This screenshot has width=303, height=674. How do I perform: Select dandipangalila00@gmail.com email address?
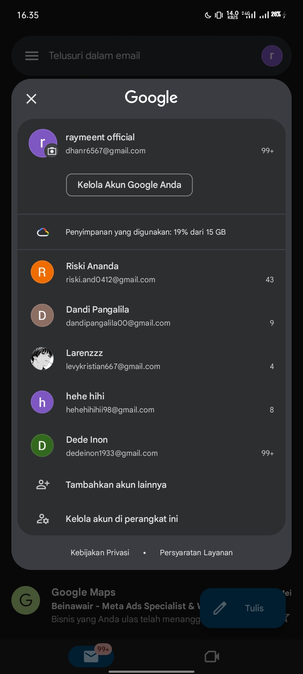pos(118,323)
